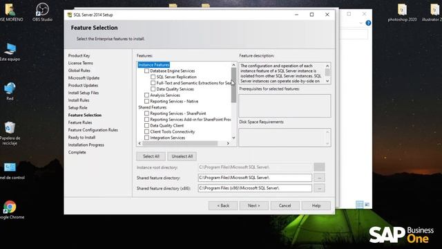Switch to details view in background window

(x=359, y=205)
